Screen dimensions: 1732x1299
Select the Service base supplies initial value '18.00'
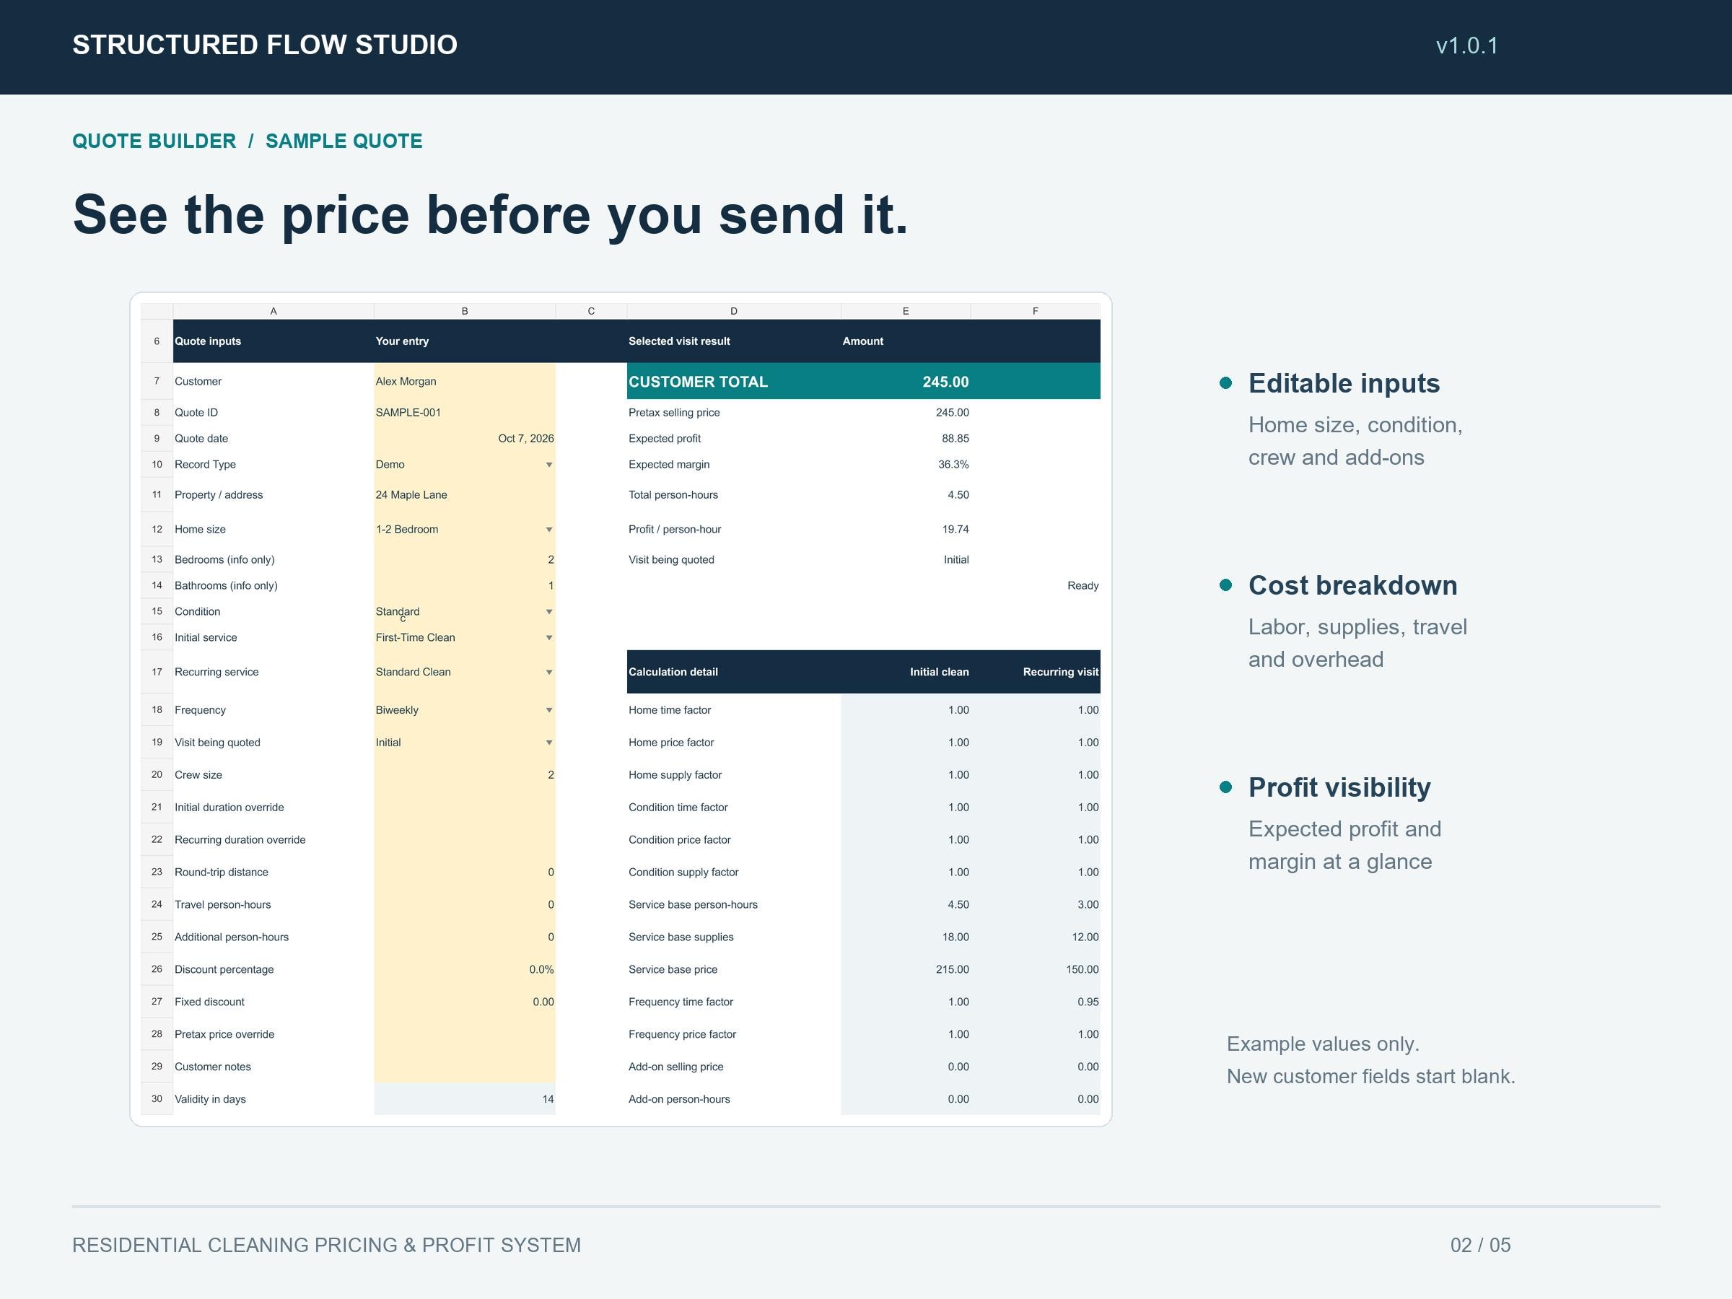(955, 937)
